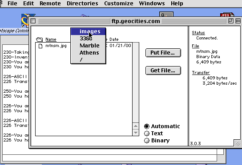Open the File menu
This screenshot has width=242, height=165.
pos(12,3)
